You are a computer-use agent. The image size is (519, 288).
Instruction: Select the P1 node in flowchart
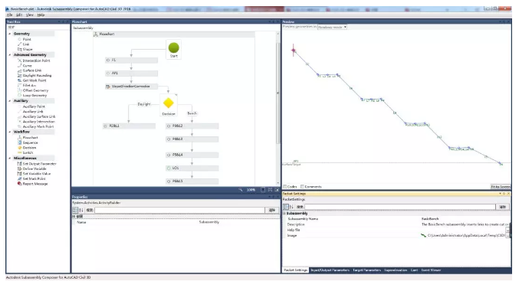[131, 61]
